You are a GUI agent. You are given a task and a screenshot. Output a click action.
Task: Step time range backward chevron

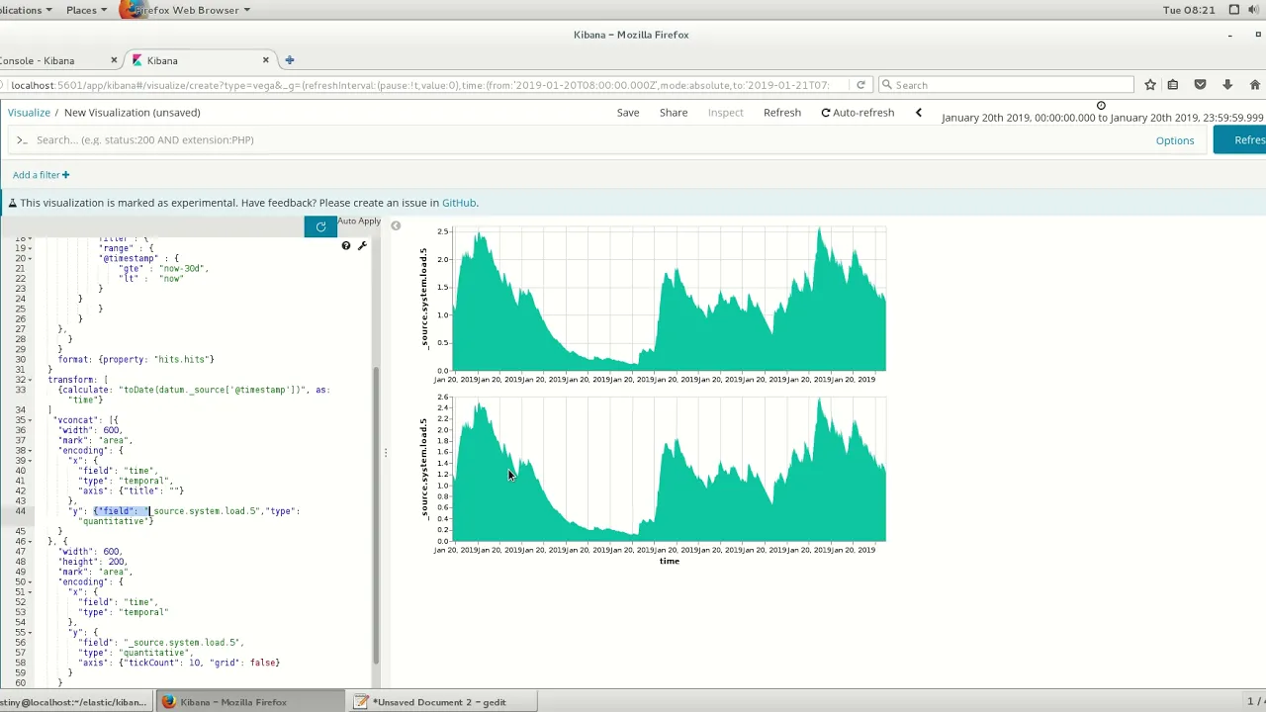click(919, 113)
